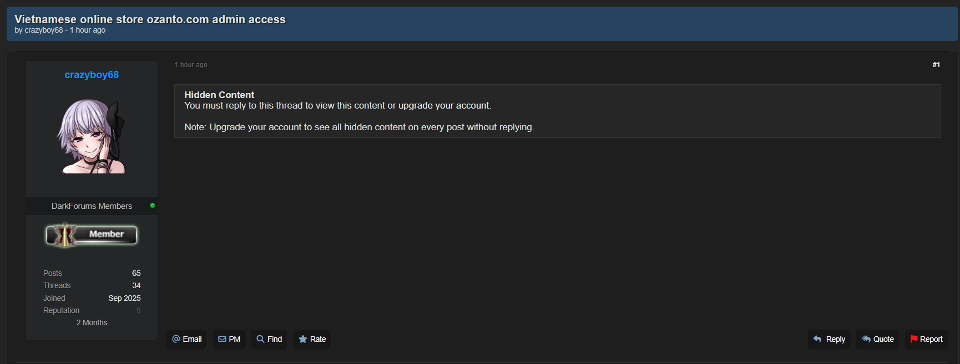Viewport: 960px width, 364px height.
Task: Reply to this post
Action: tap(829, 339)
